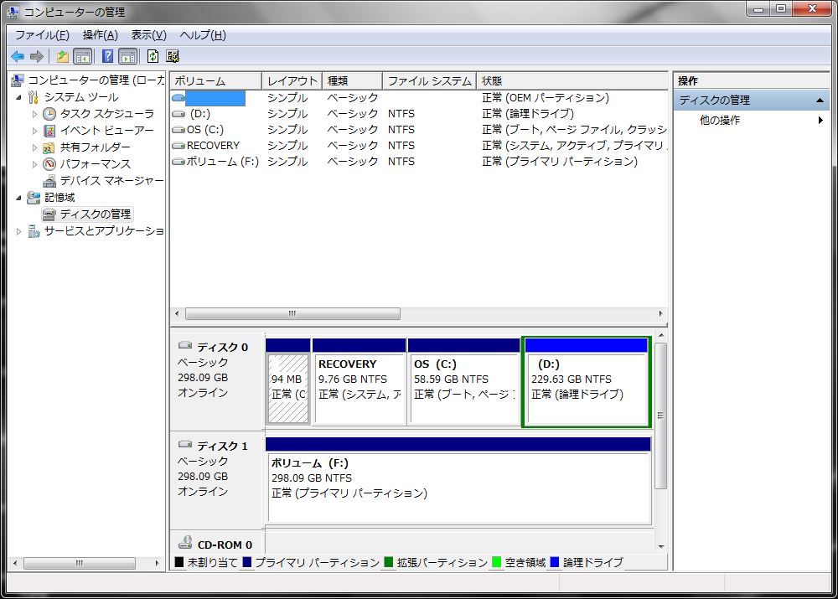The height and width of the screenshot is (599, 838).
Task: Click the 共有フォルダー icon
Action: click(x=49, y=147)
